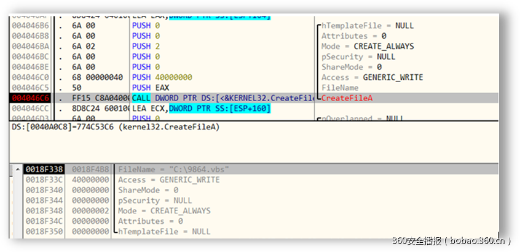The height and width of the screenshot is (252, 520).
Task: Click the disassembly comment Mode = CREATE_ALWAYS
Action: coord(368,46)
